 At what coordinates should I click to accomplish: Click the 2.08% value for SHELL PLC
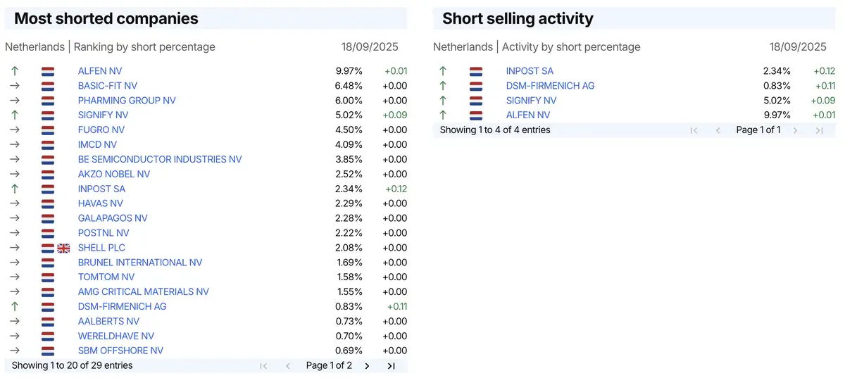(x=349, y=248)
